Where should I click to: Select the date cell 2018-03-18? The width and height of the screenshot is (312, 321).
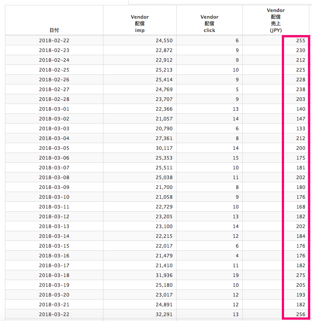[54, 275]
